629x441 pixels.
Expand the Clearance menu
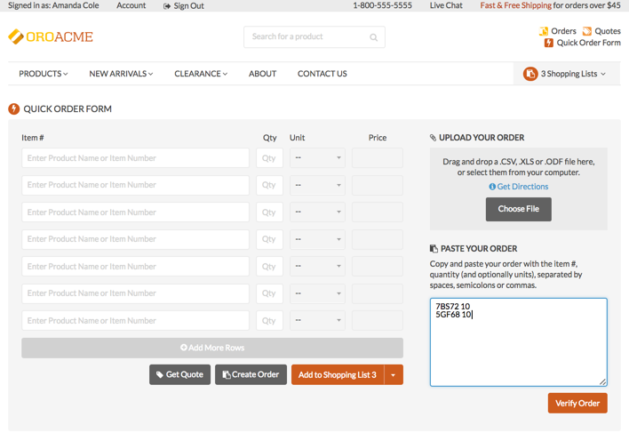(x=201, y=74)
